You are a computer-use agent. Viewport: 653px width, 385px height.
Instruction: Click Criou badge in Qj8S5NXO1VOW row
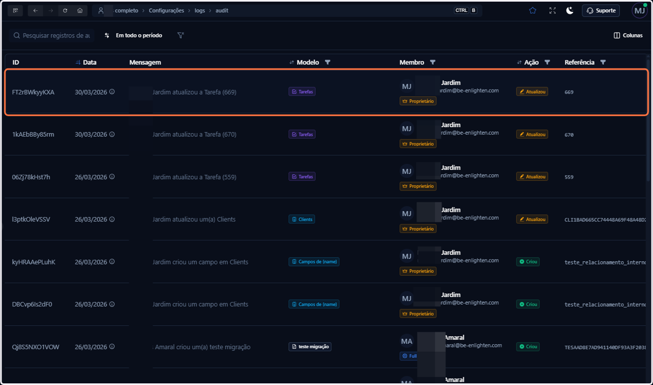click(528, 346)
